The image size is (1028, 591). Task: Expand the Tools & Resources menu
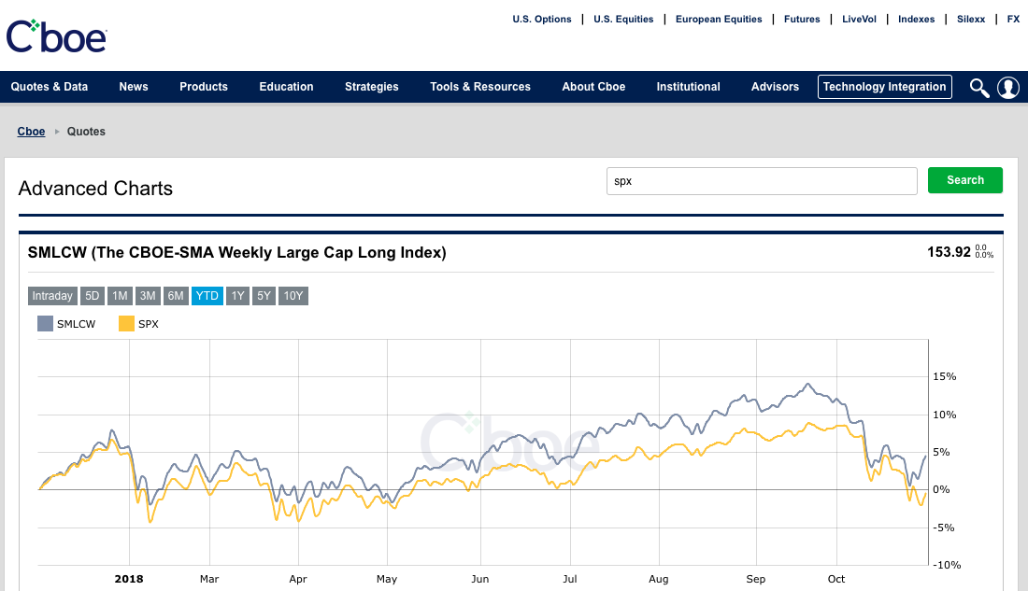(x=480, y=87)
